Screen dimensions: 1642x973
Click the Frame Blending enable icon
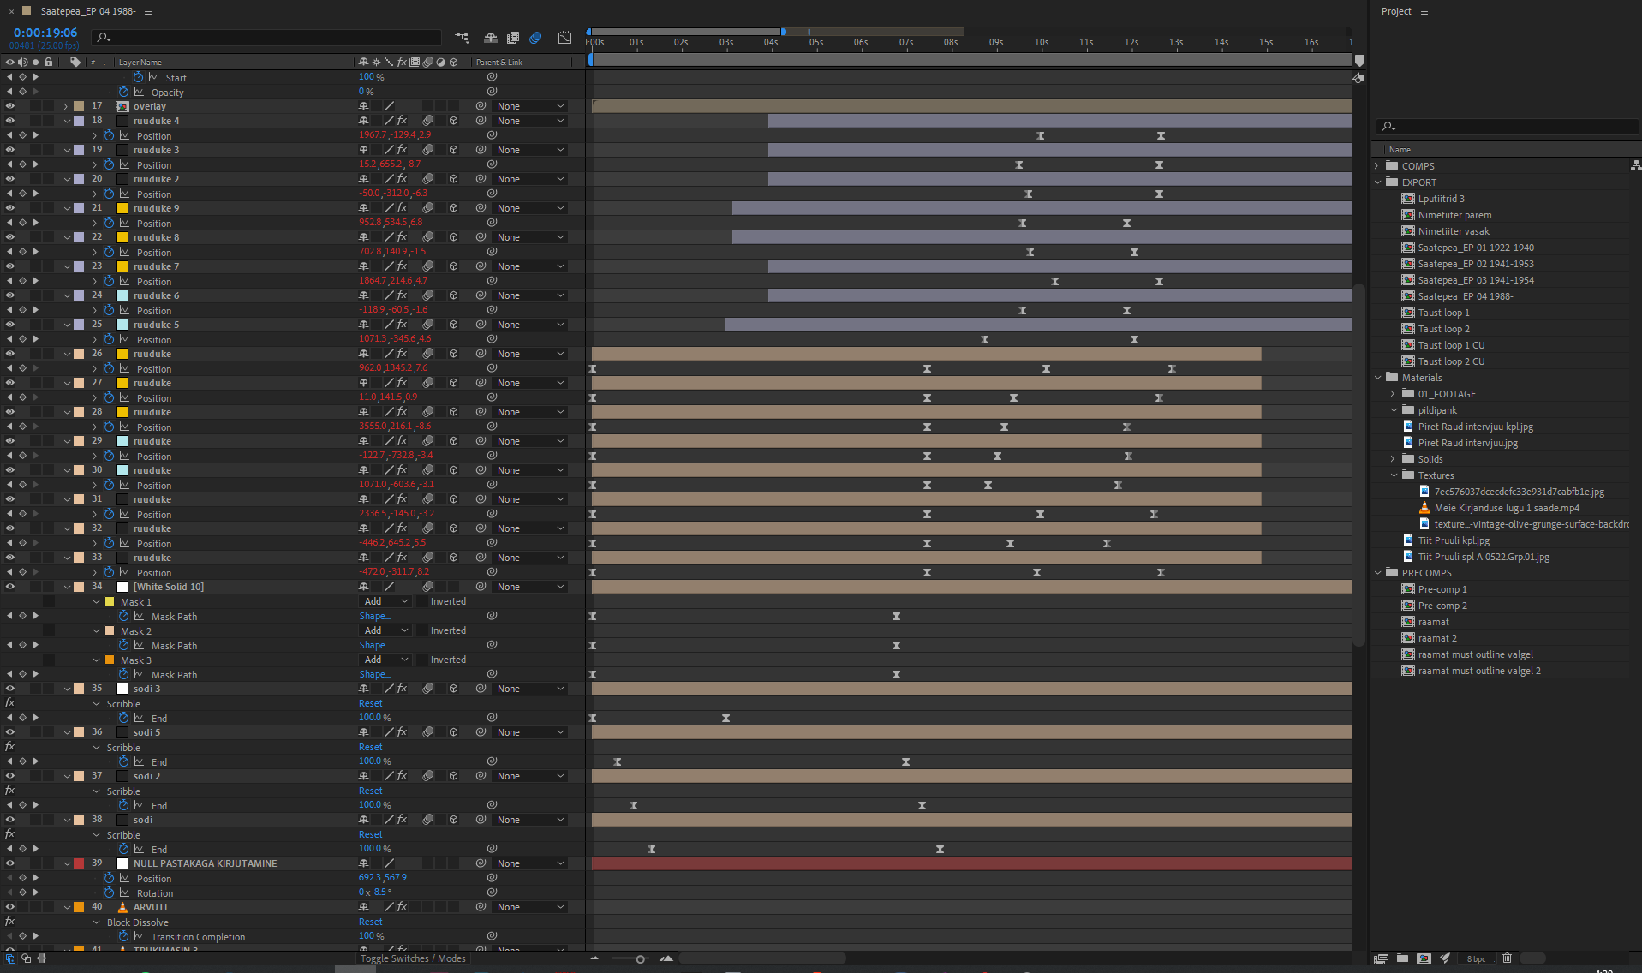pyautogui.click(x=513, y=38)
